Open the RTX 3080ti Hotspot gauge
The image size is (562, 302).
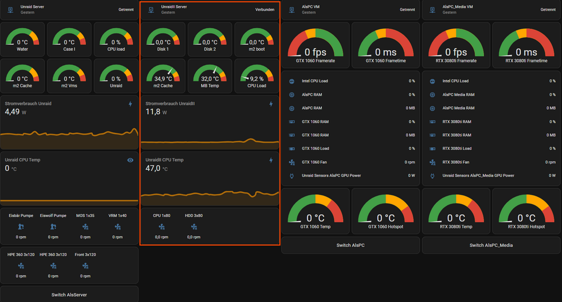pyautogui.click(x=527, y=211)
